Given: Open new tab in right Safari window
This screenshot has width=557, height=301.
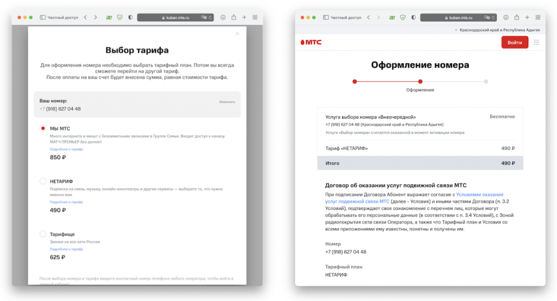Looking at the screenshot, I should tap(527, 17).
